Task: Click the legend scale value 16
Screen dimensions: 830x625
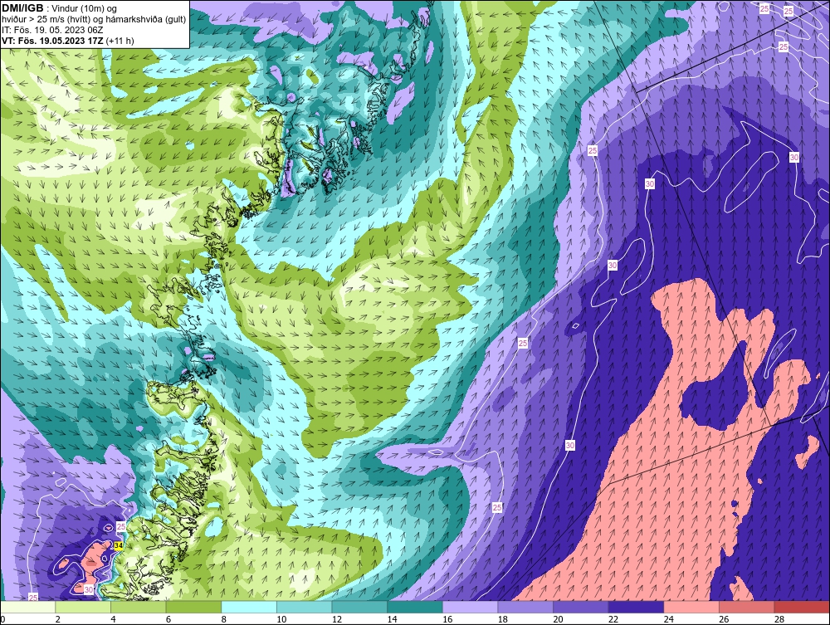Action: (447, 619)
